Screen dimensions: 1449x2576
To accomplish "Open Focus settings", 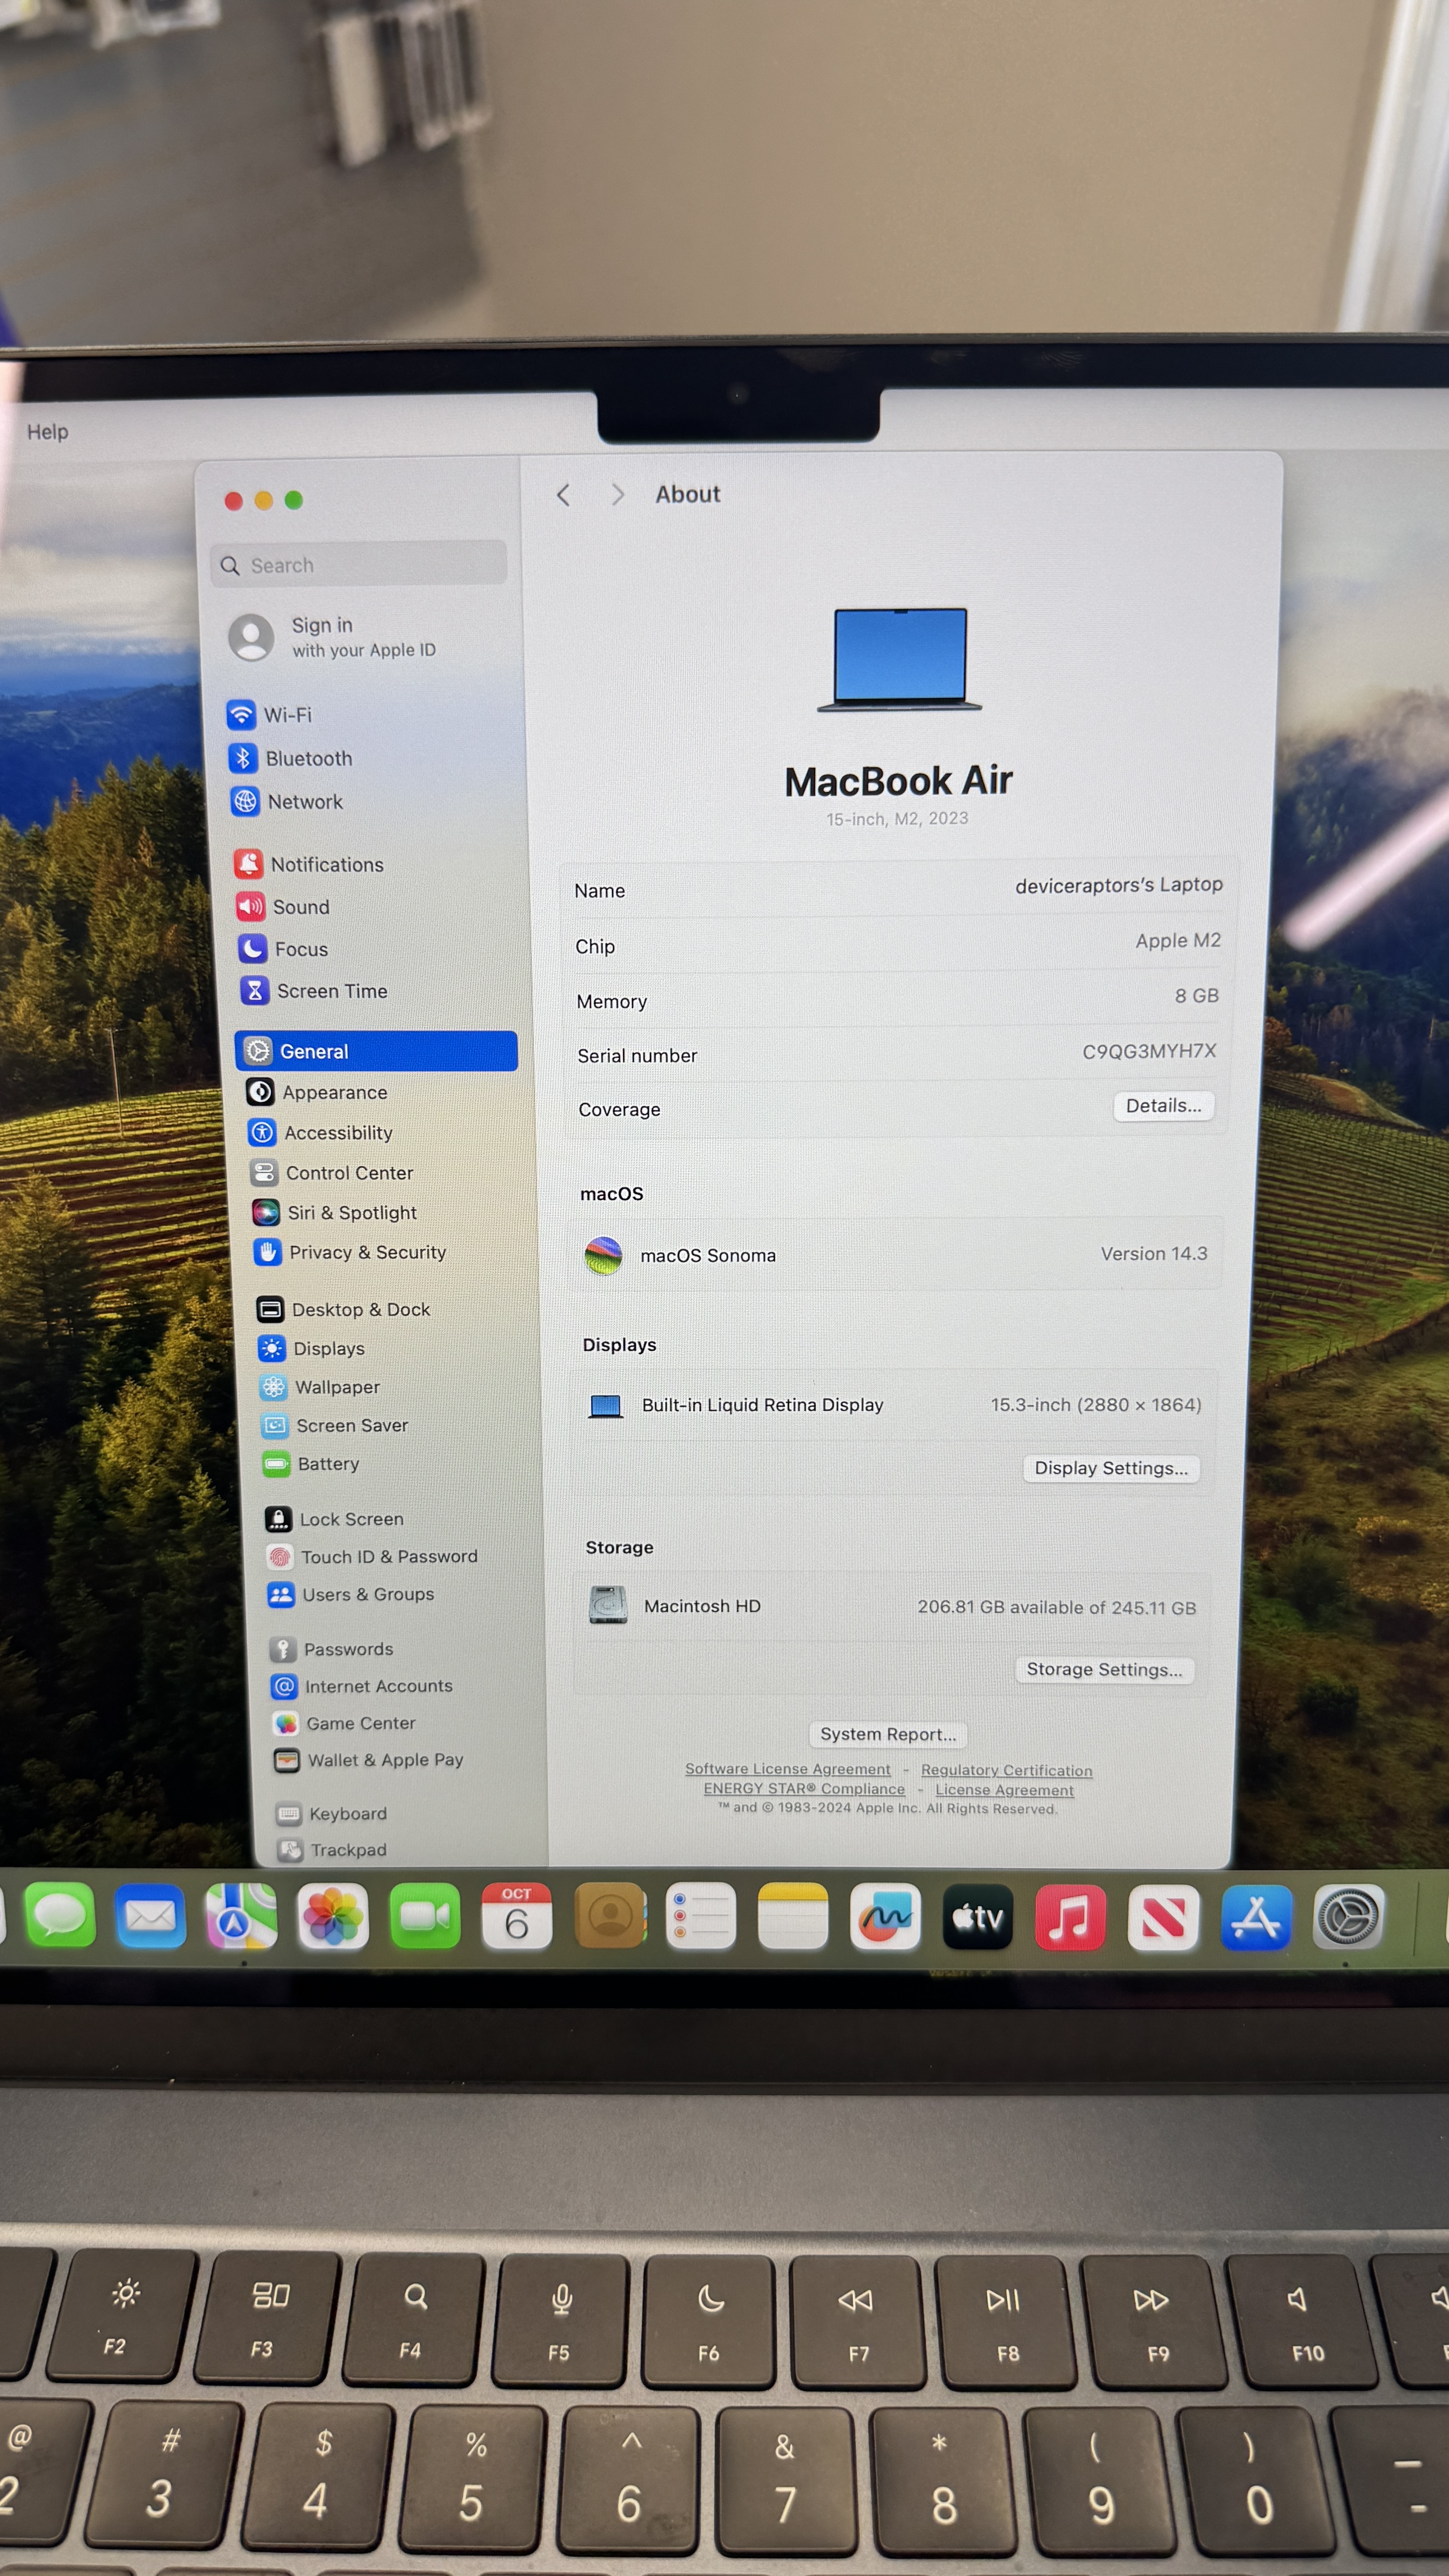I will click(300, 949).
